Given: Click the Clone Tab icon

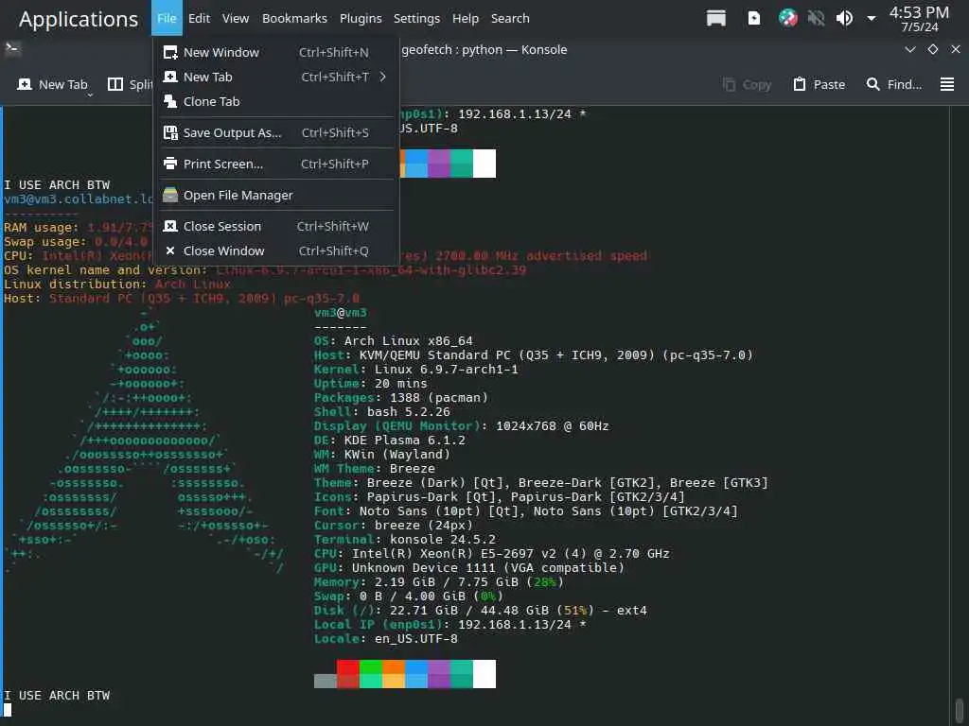Looking at the screenshot, I should (x=170, y=101).
